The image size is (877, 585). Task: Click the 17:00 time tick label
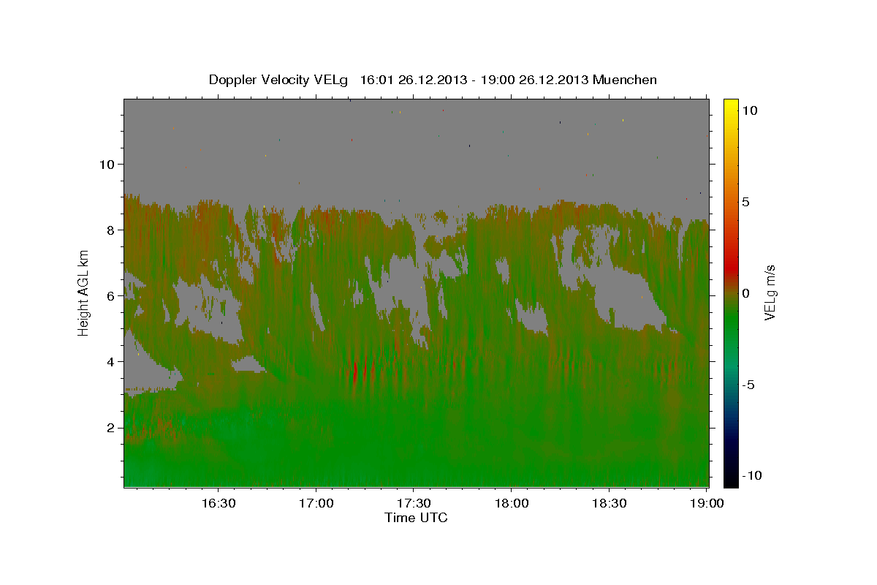pos(316,504)
